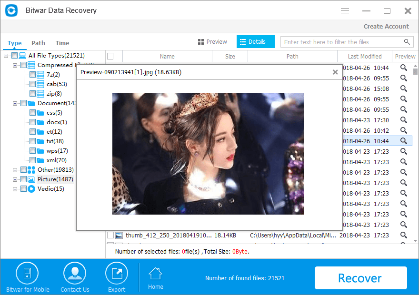Collapse the Document tree node
This screenshot has height=295, width=419.
(15, 104)
